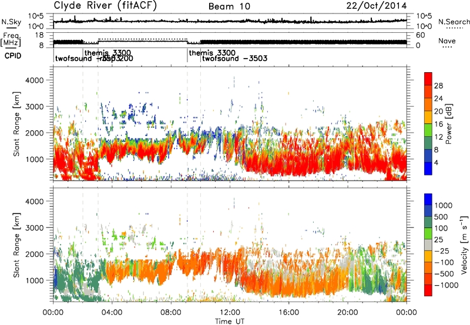Click the '3000' tick on the power panel

tap(34, 107)
